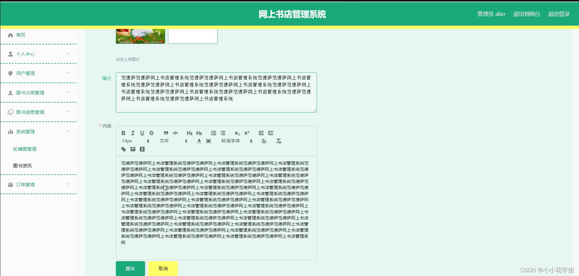Expand the 图书信息管理 menu

(39, 112)
